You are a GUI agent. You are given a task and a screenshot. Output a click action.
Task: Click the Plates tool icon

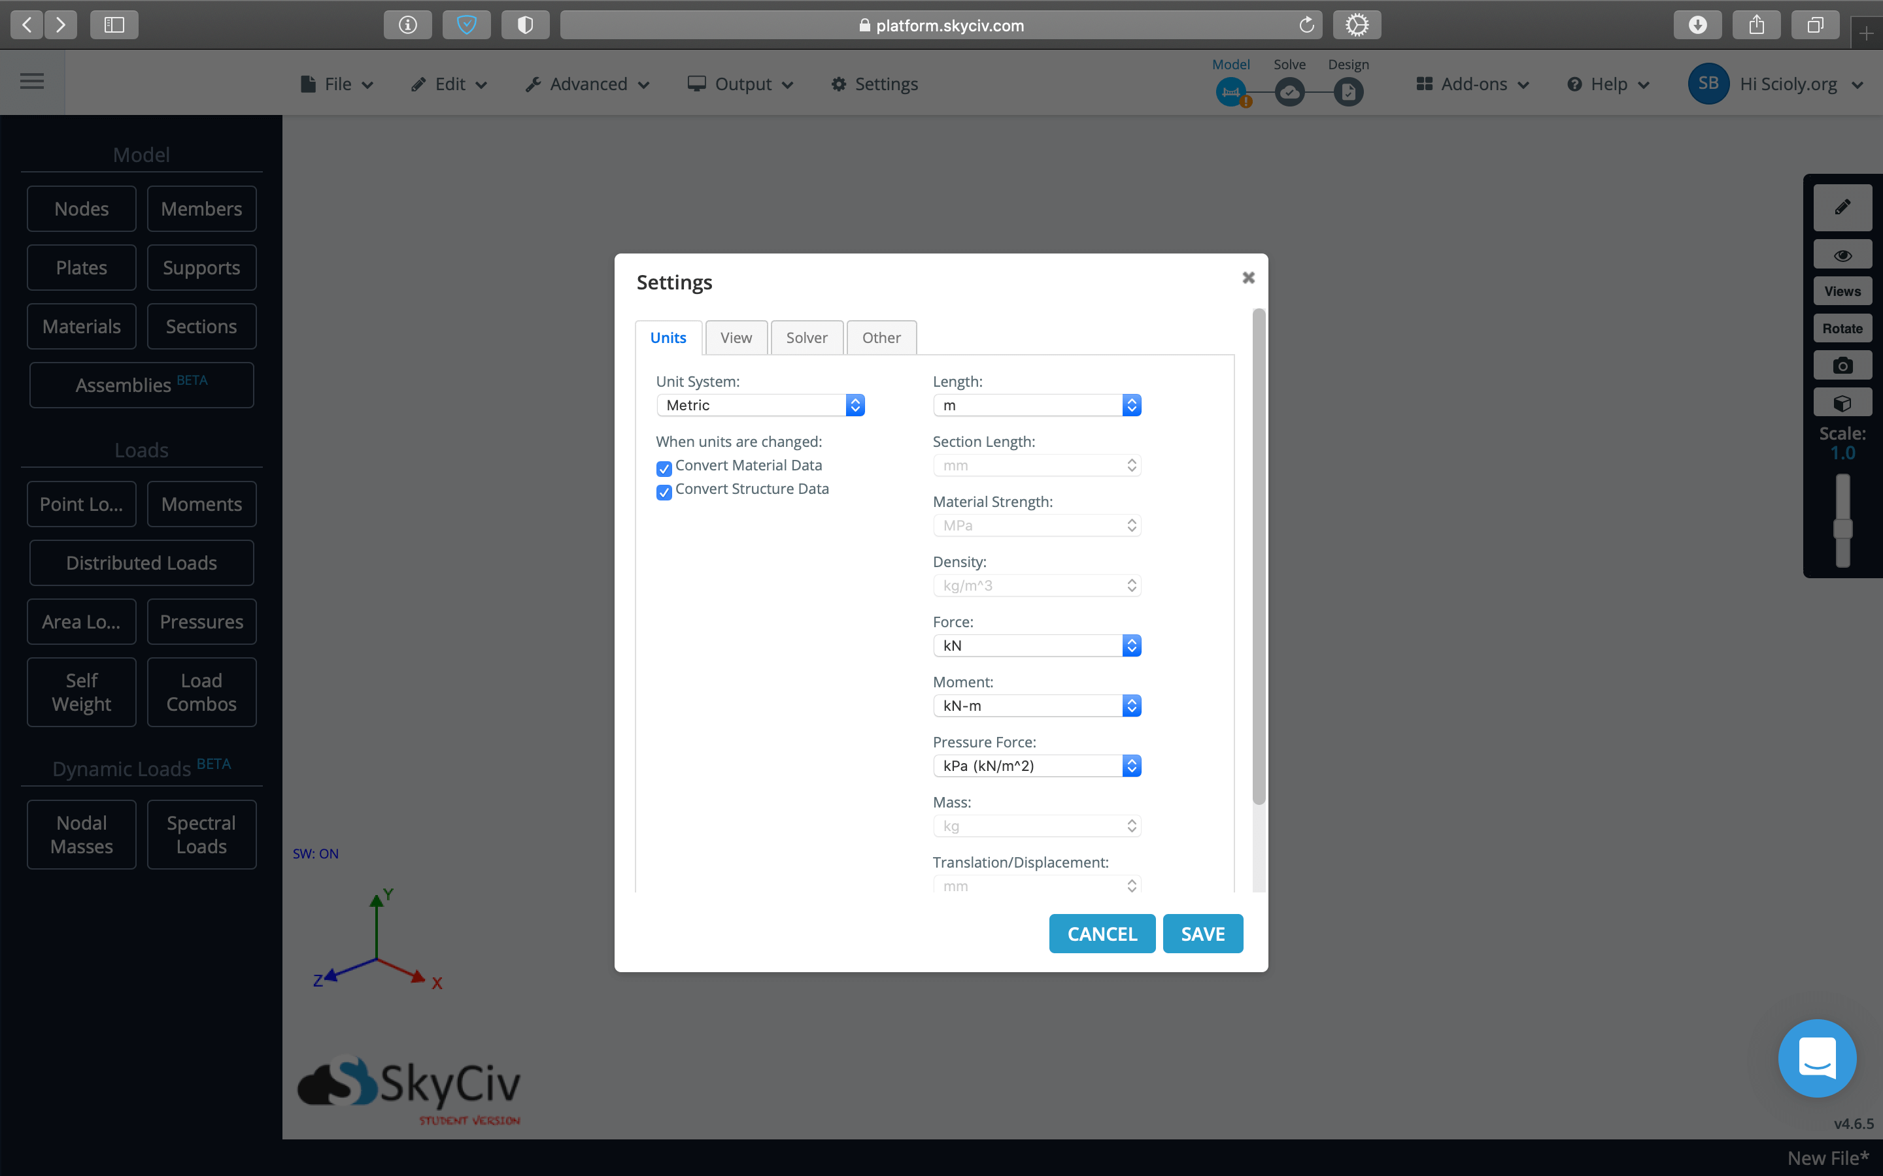click(80, 267)
